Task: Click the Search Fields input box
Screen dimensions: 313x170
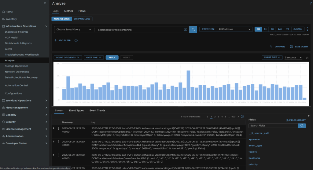Action: (273, 126)
